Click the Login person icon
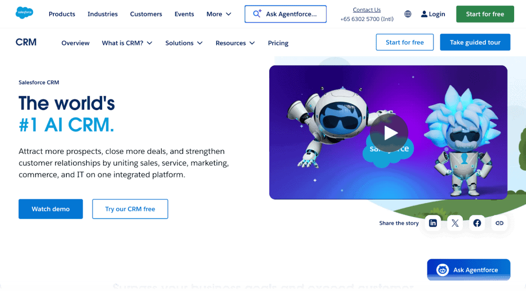 pos(424,14)
